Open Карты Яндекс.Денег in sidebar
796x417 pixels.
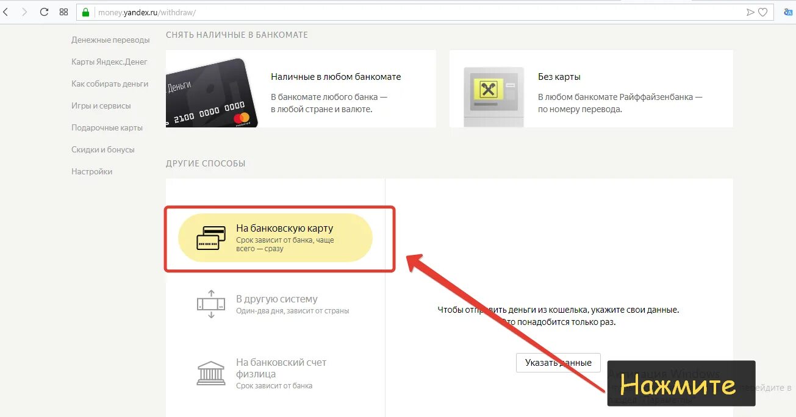(109, 62)
